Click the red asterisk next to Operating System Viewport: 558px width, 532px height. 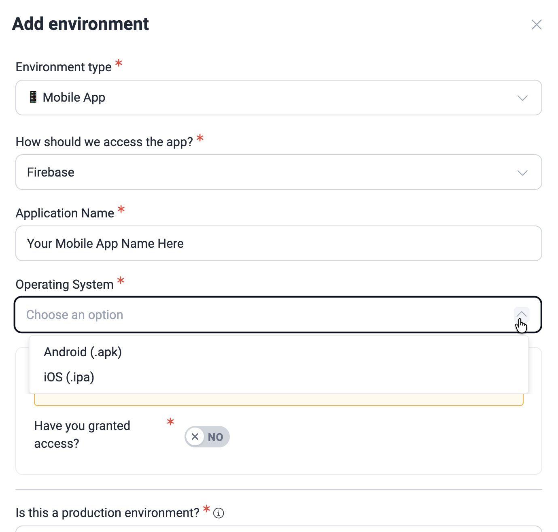120,281
